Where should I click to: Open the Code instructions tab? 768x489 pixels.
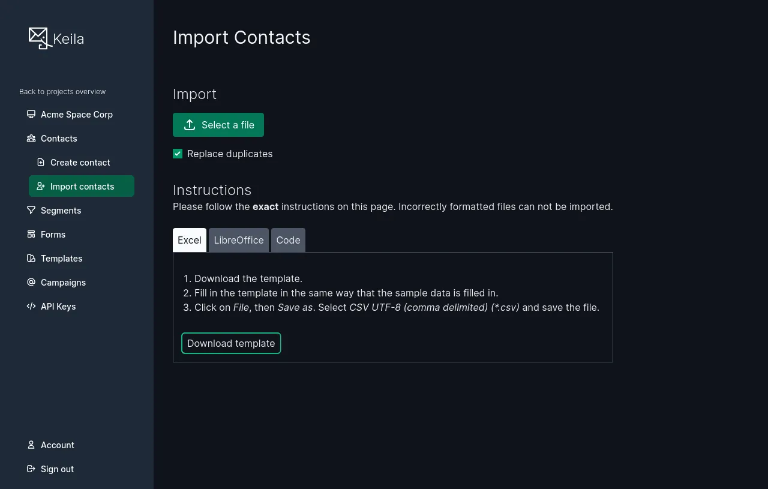pos(288,239)
